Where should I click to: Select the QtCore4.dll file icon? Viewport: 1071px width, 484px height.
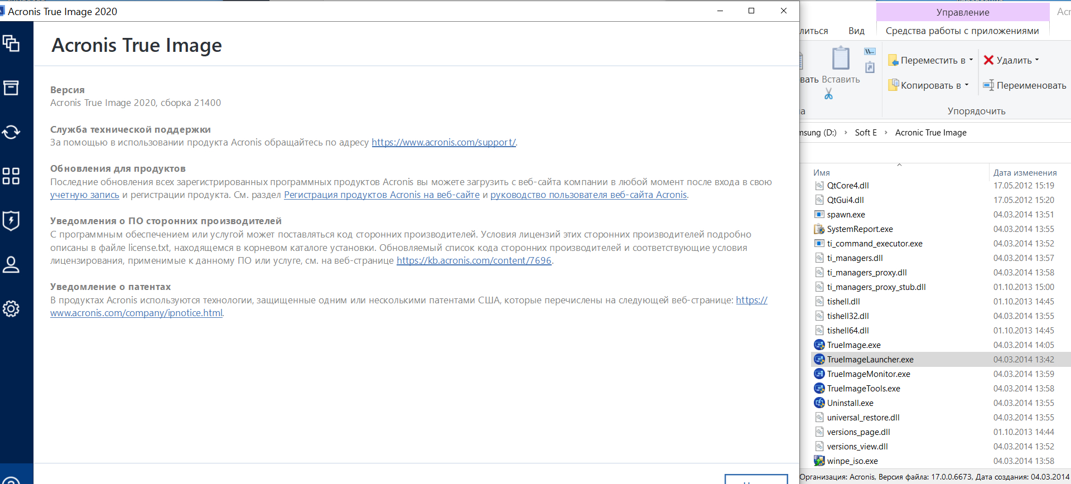click(x=819, y=186)
